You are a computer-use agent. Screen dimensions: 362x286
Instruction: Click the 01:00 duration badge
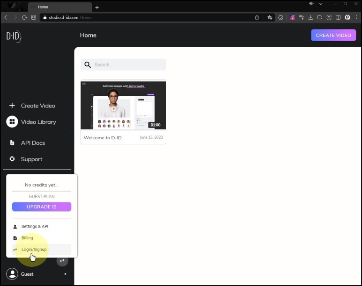click(x=155, y=125)
